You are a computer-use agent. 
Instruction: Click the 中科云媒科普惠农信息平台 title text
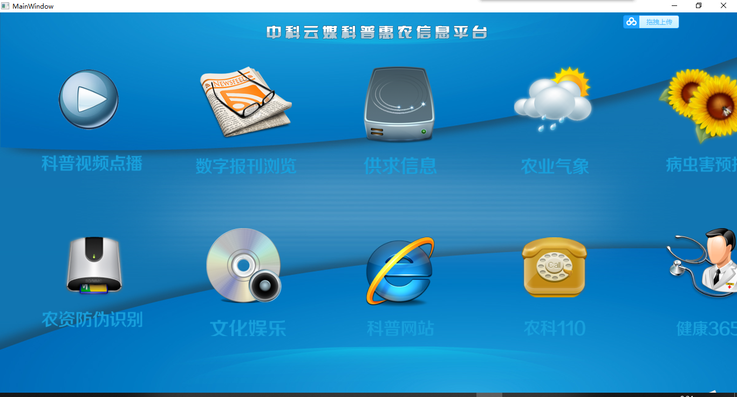click(377, 32)
